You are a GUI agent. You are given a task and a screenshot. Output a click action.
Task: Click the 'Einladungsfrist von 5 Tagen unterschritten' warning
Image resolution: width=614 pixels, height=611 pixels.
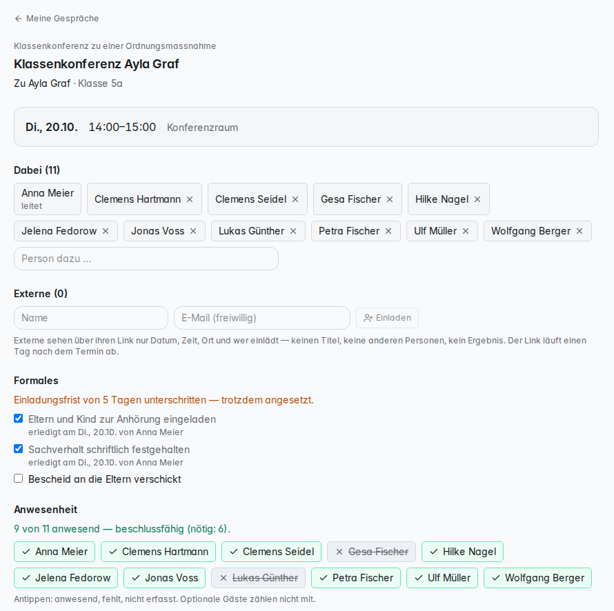tap(164, 400)
